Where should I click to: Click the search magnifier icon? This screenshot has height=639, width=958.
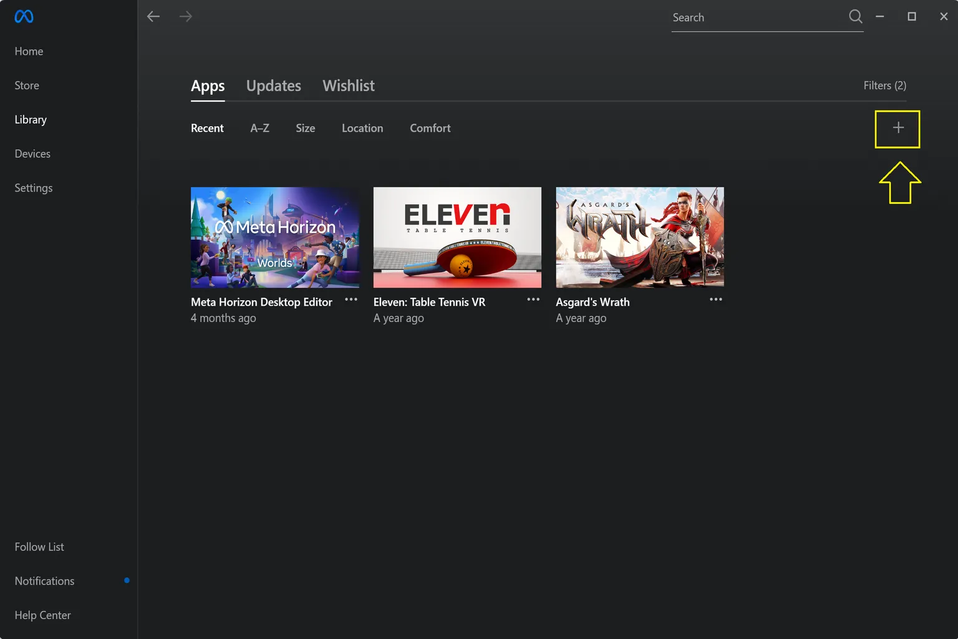(x=856, y=16)
